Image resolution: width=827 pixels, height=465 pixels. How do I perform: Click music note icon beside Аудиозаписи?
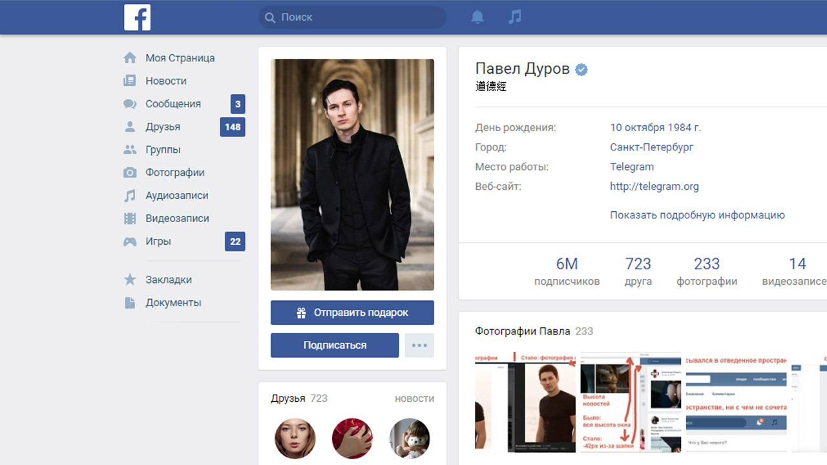coord(130,196)
